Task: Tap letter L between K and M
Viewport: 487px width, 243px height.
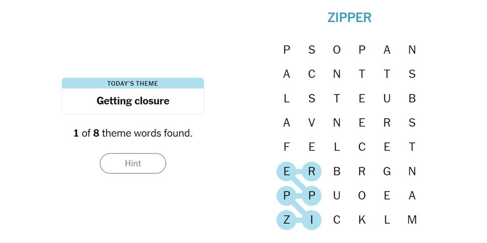Action: click(387, 220)
